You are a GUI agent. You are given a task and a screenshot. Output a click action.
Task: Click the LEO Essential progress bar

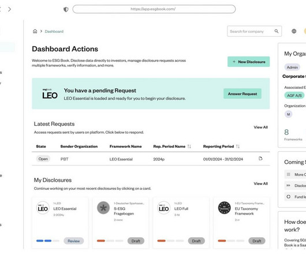[48, 241]
